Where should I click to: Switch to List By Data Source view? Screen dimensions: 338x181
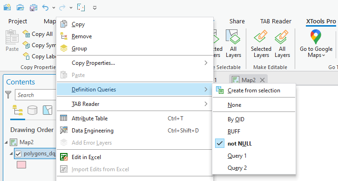click(32, 111)
